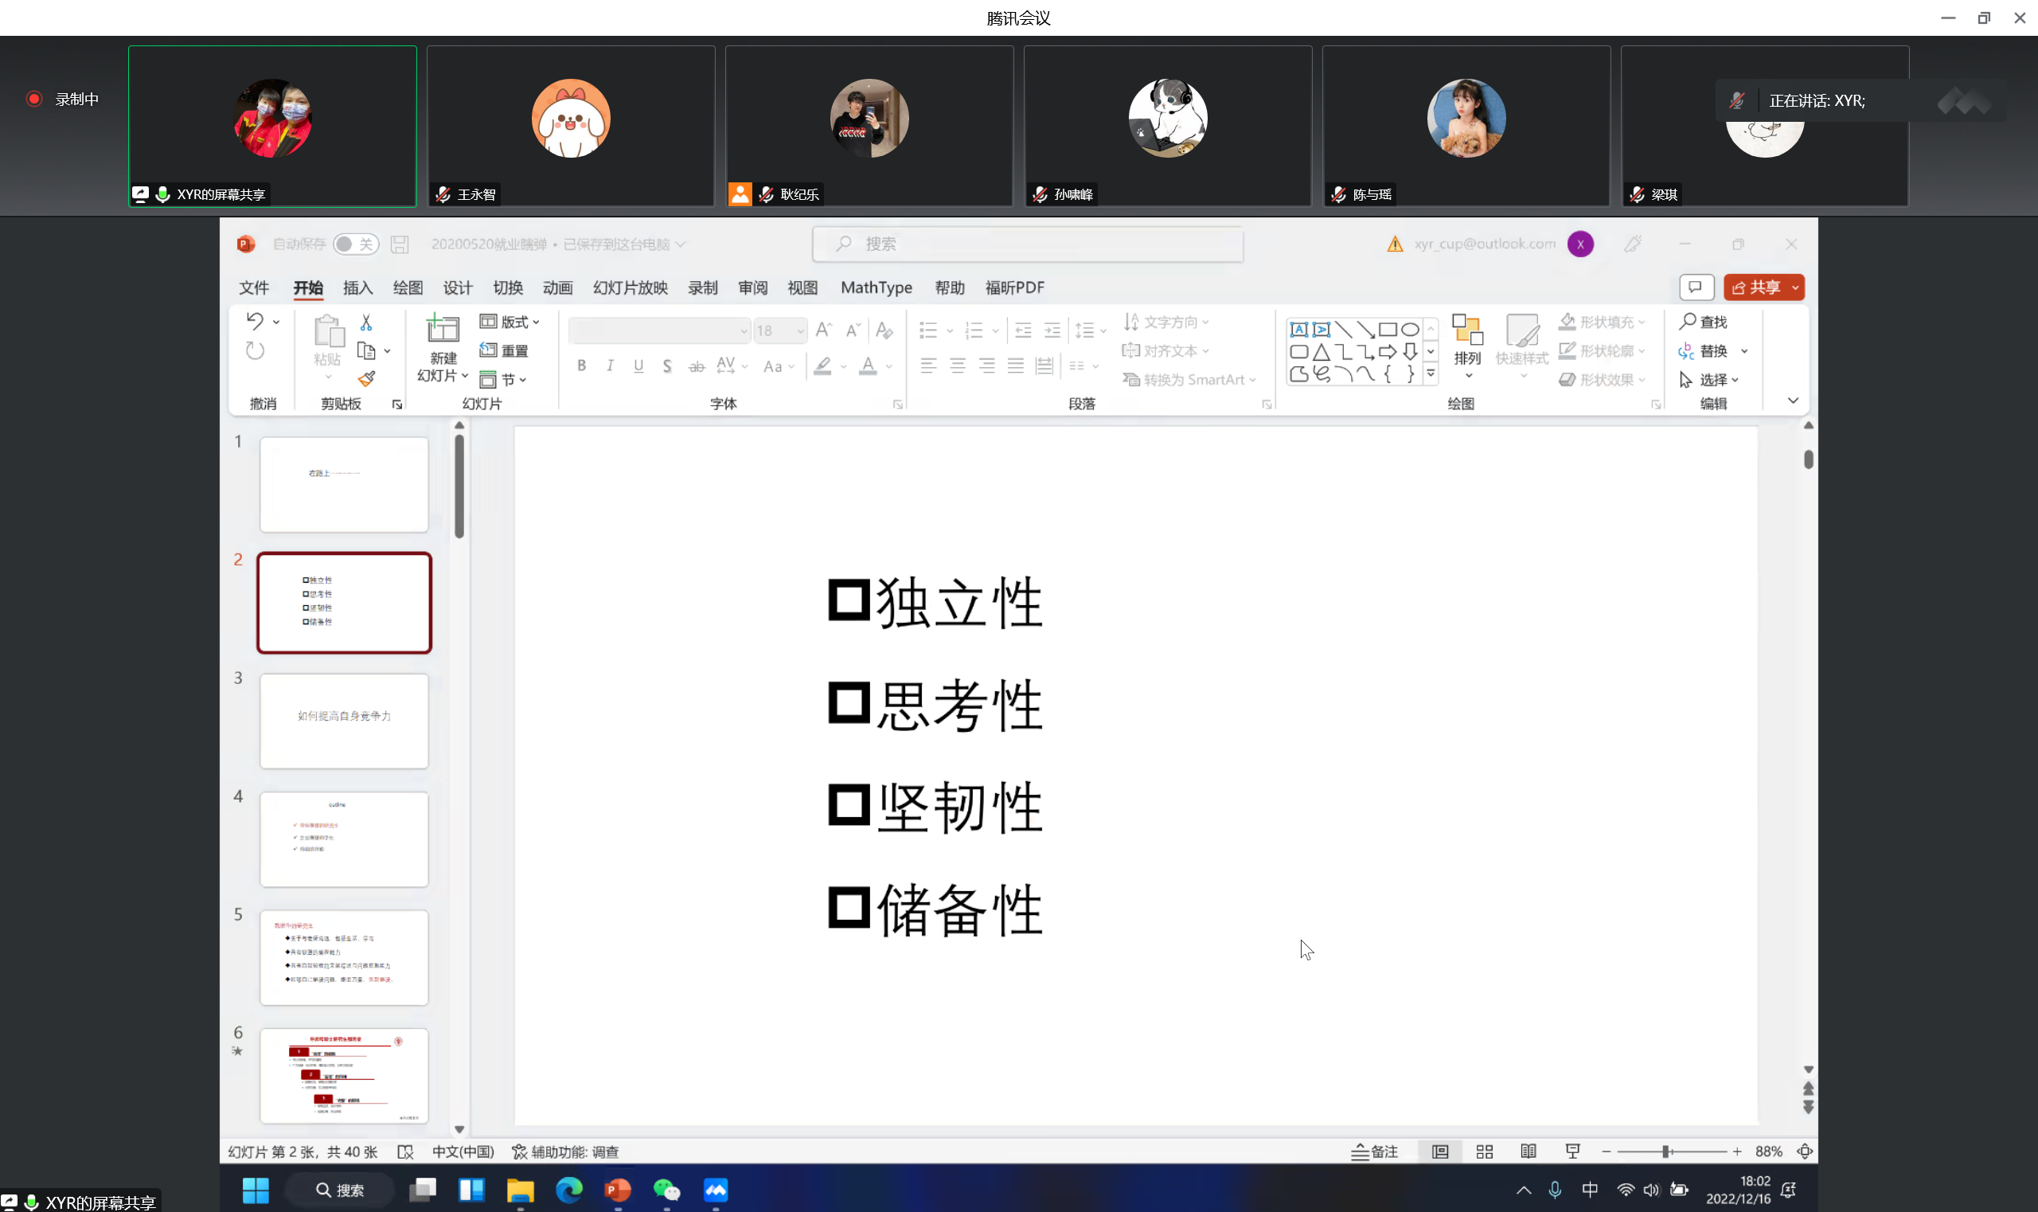Click the 替换 (Replace) icon
The width and height of the screenshot is (2038, 1212).
tap(1712, 350)
